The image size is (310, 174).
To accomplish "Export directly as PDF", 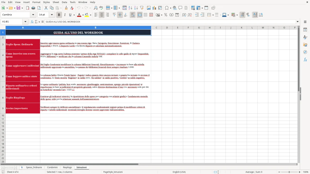I will (x=28, y=8).
